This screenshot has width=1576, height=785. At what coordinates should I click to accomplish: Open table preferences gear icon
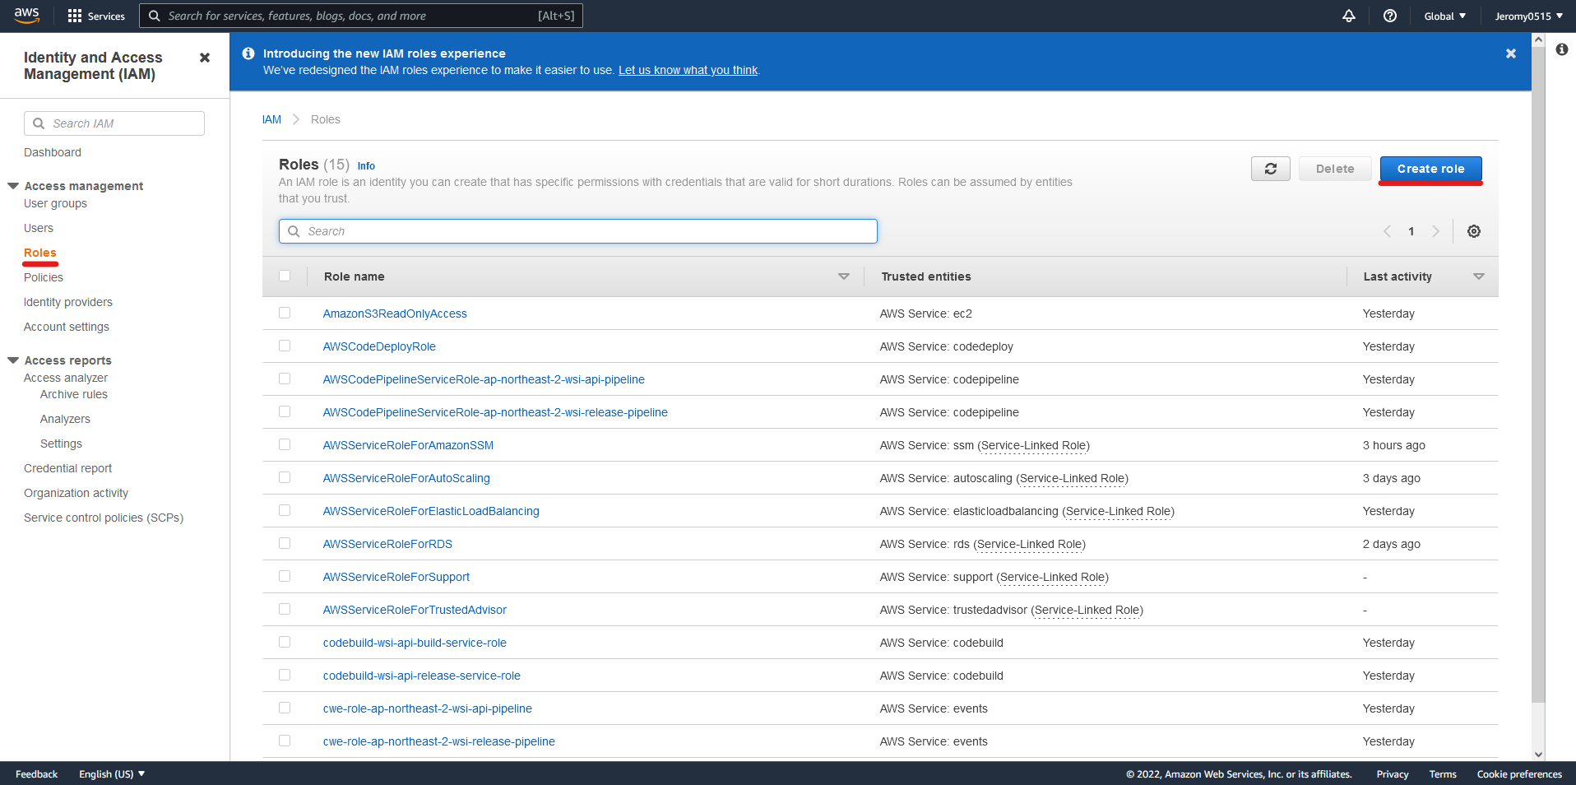pos(1474,231)
